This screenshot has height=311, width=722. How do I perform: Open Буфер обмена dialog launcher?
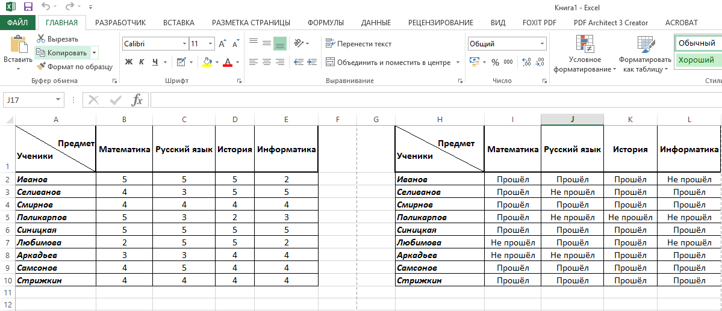(x=114, y=81)
